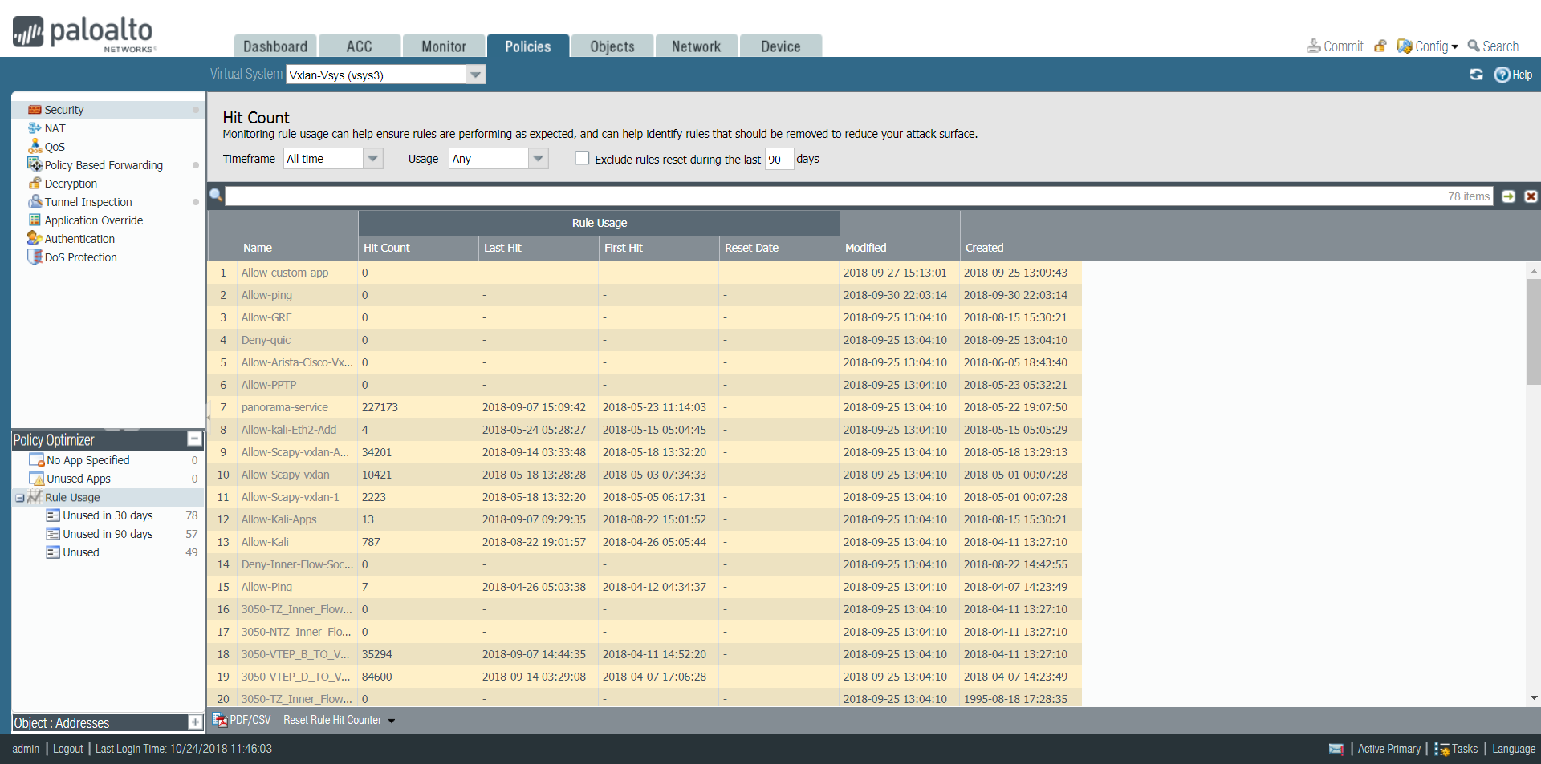Clear the filter with the red X icon
This screenshot has width=1541, height=764.
(1531, 196)
